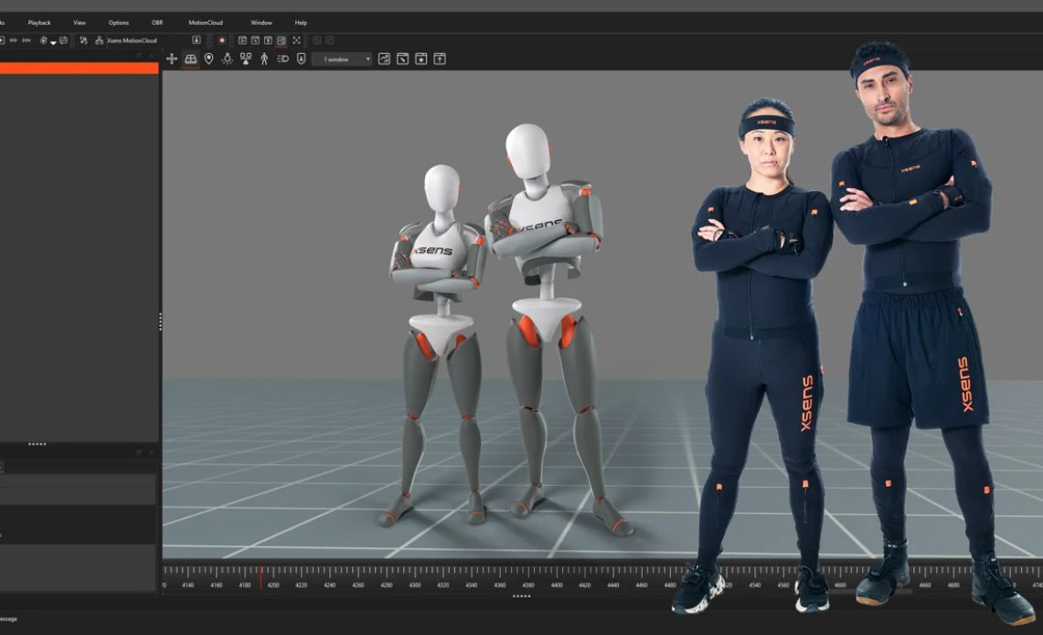Click the starred window icon in viewport toolbar

coord(420,59)
